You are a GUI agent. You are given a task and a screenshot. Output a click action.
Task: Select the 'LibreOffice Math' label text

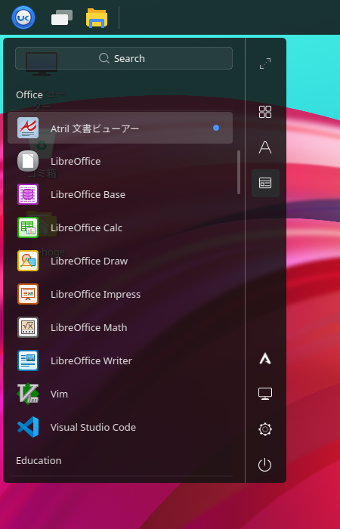tap(88, 327)
